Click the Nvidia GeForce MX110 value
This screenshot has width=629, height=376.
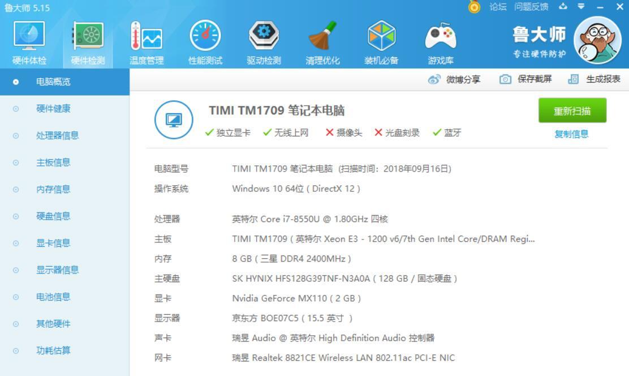tap(296, 299)
